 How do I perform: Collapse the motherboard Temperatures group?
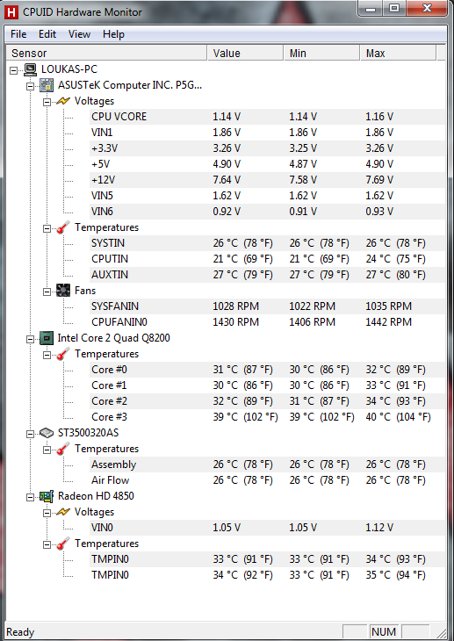coord(47,228)
